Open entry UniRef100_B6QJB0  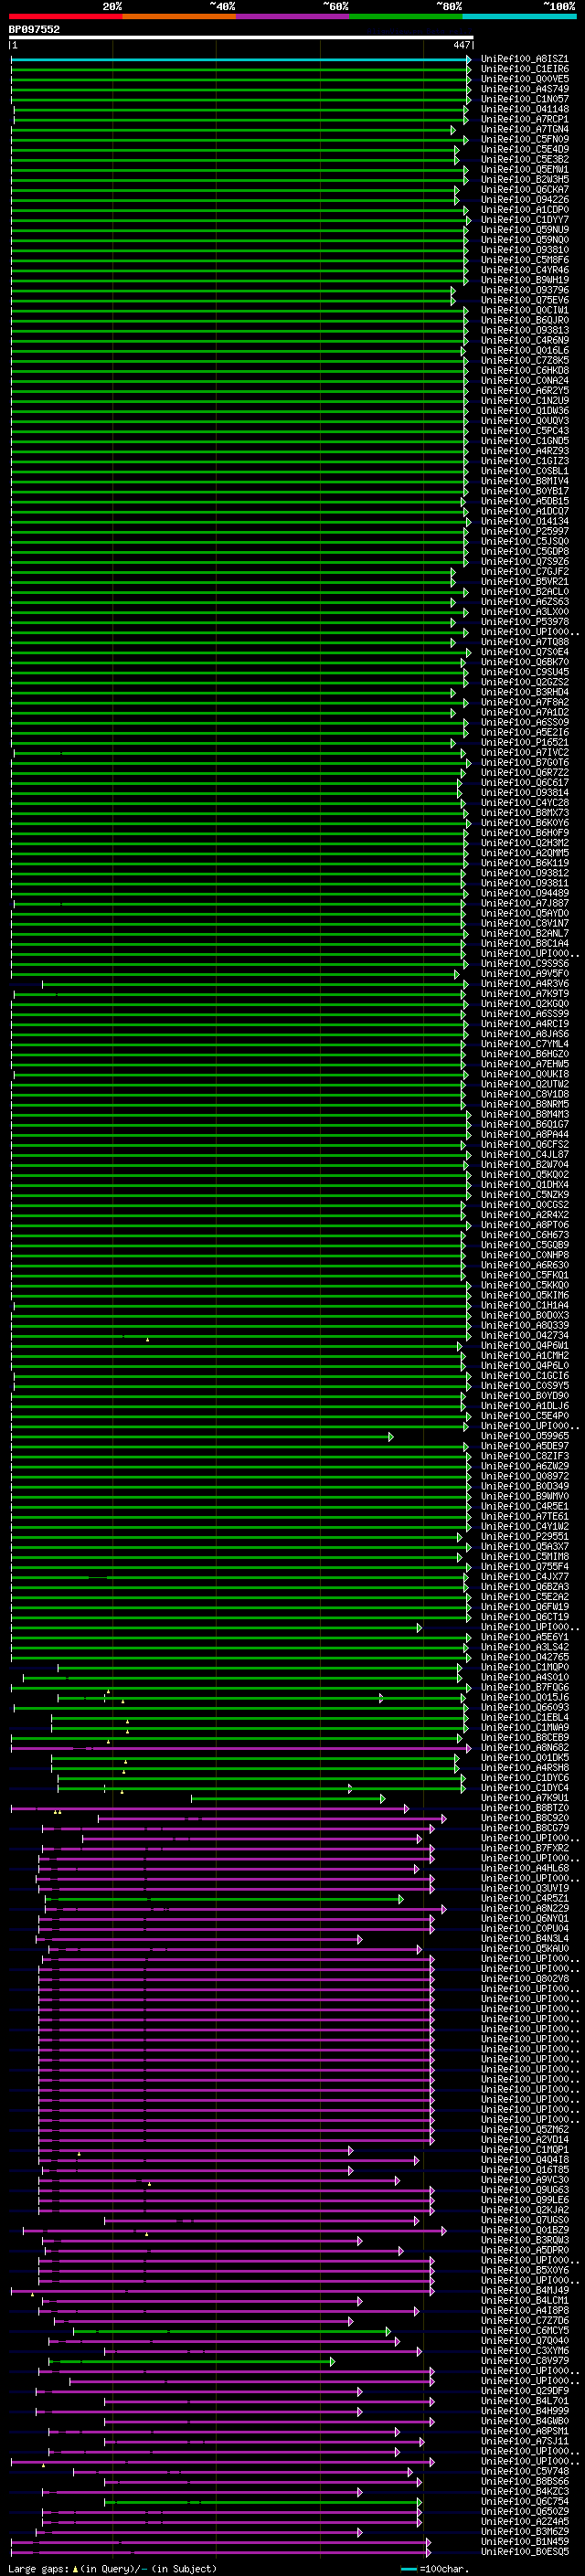tap(525, 321)
